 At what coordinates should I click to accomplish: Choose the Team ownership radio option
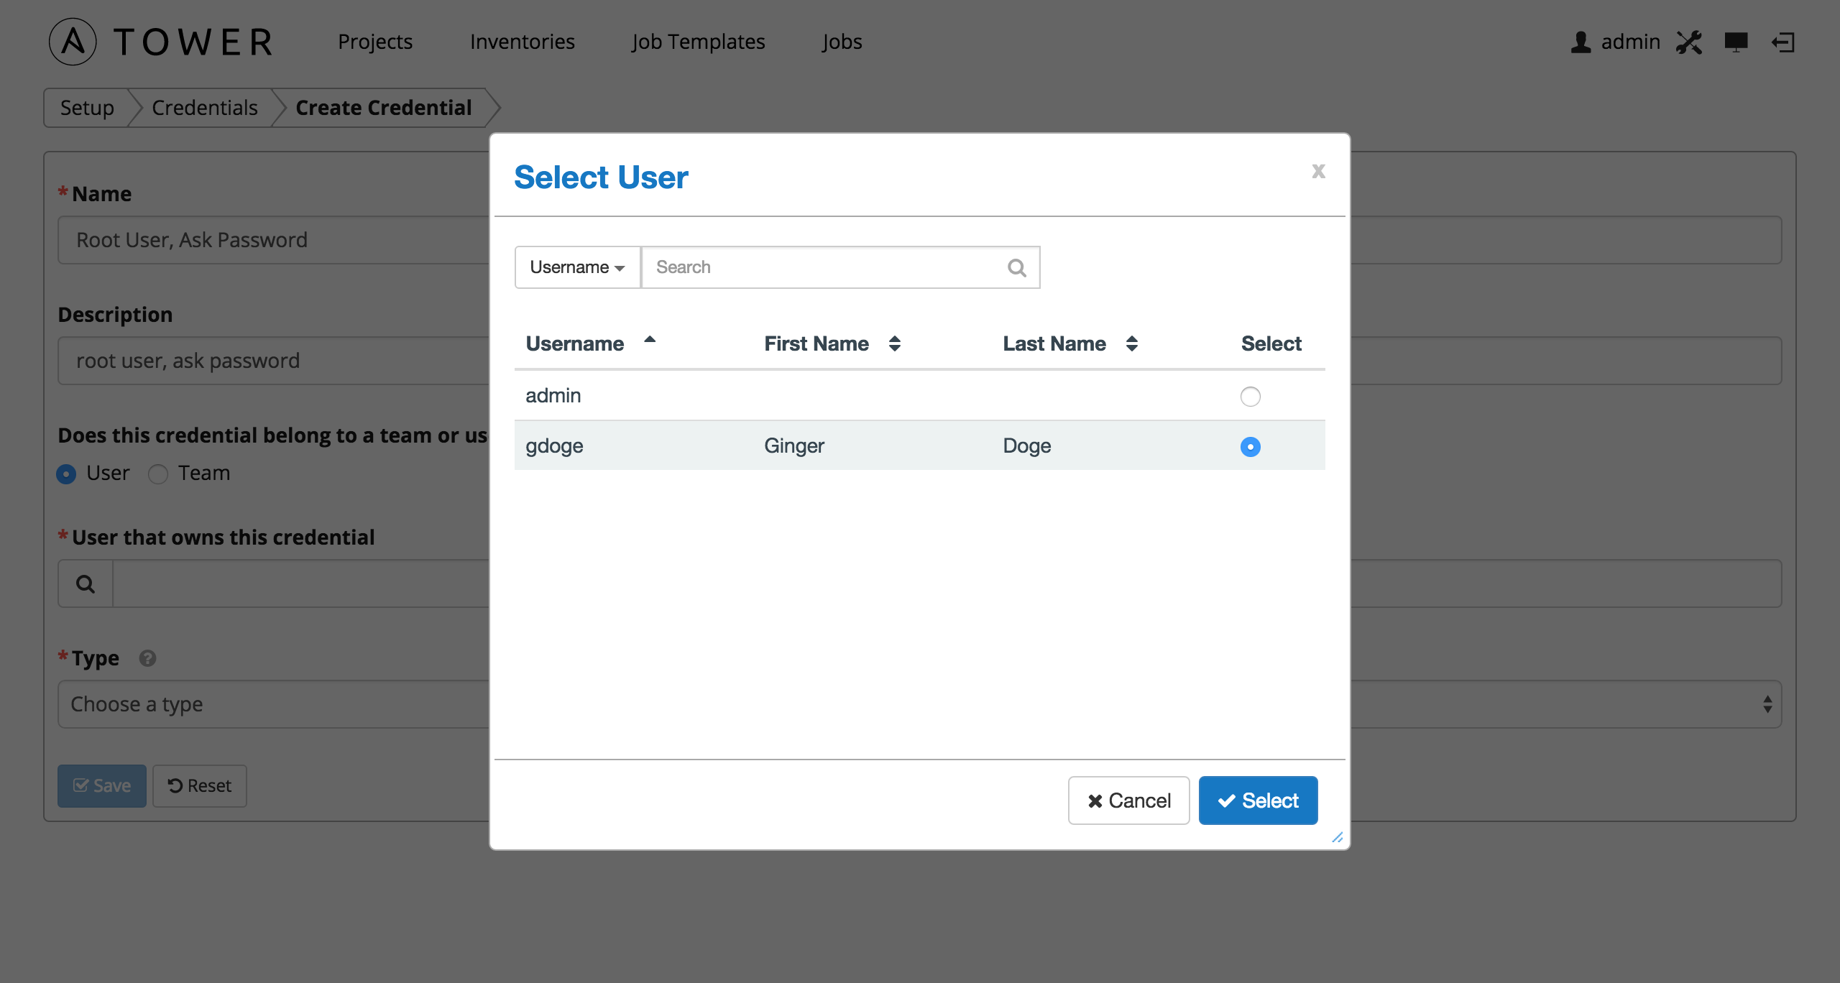157,474
